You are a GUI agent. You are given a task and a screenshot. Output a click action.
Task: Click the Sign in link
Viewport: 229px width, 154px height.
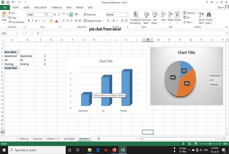[221, 7]
